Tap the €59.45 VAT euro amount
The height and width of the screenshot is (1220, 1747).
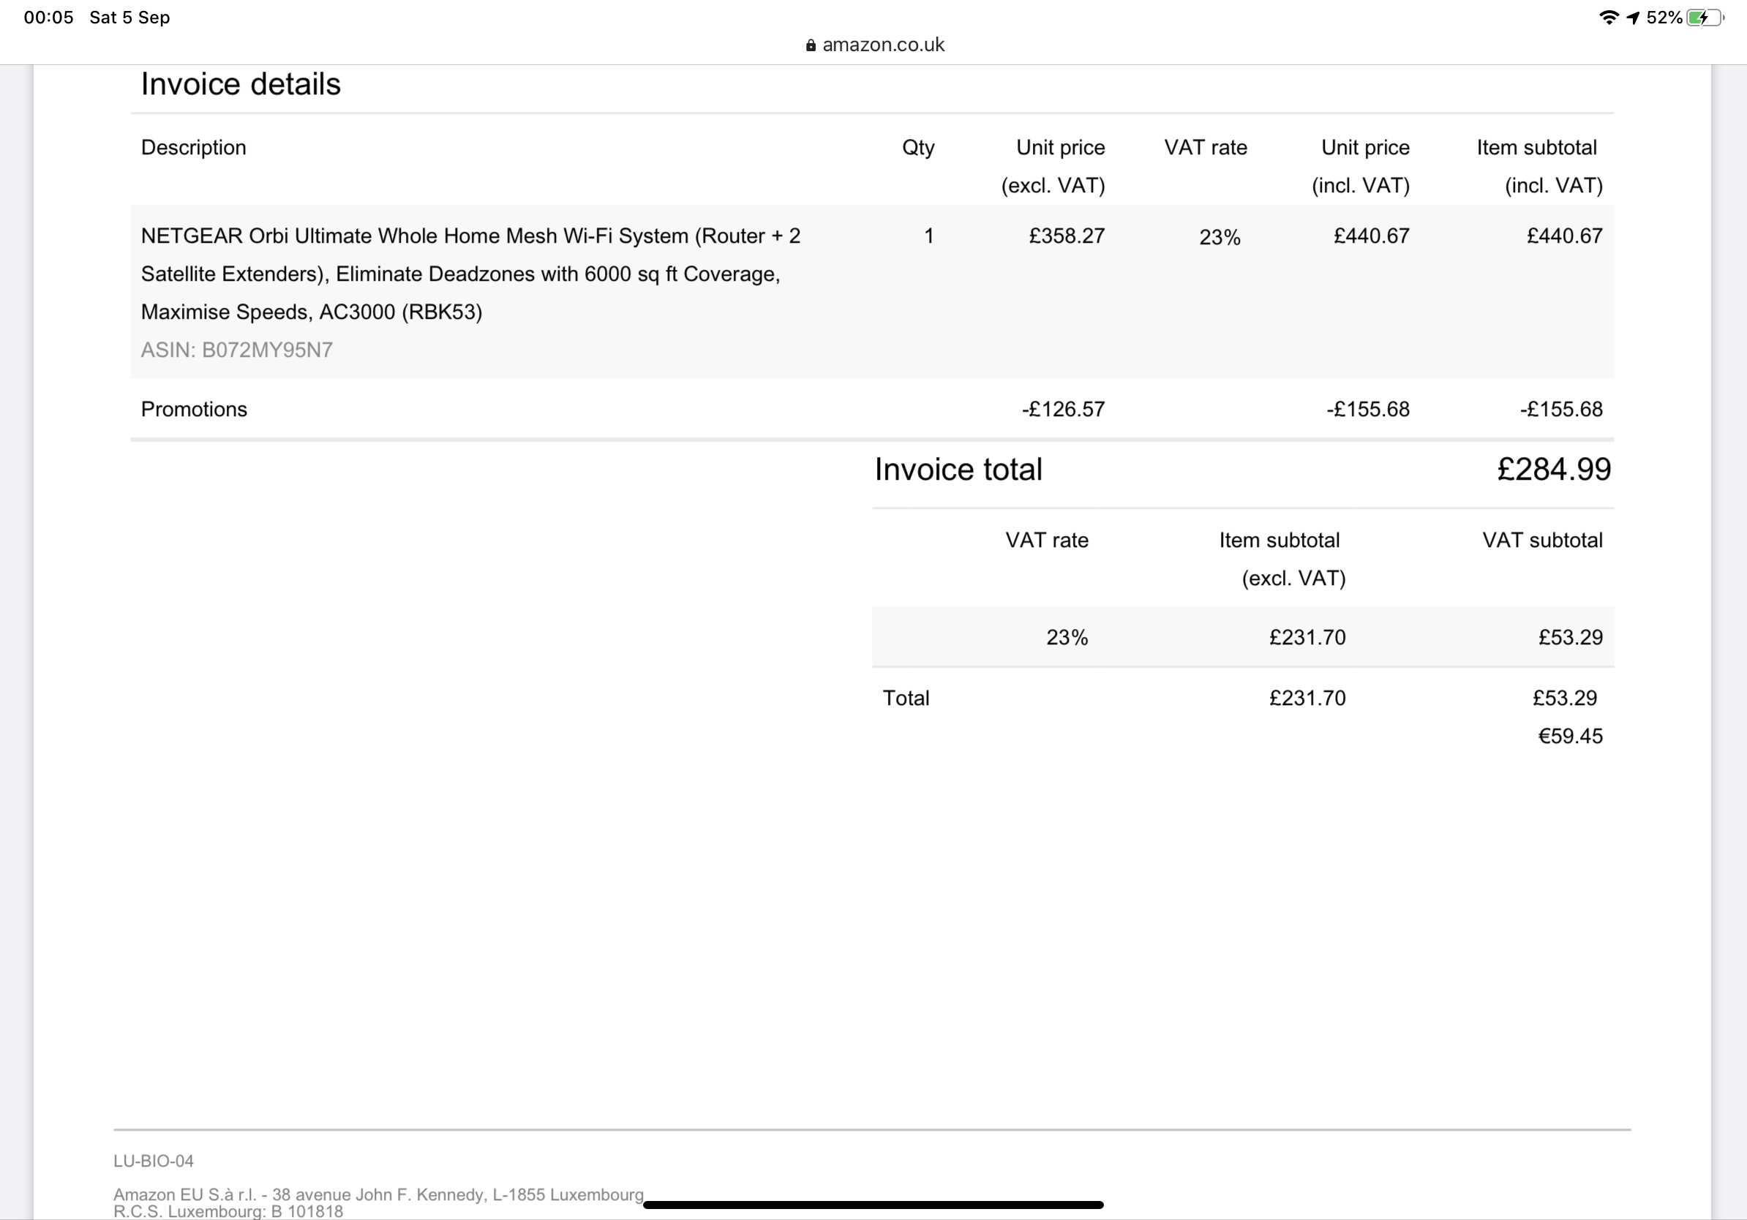point(1571,736)
